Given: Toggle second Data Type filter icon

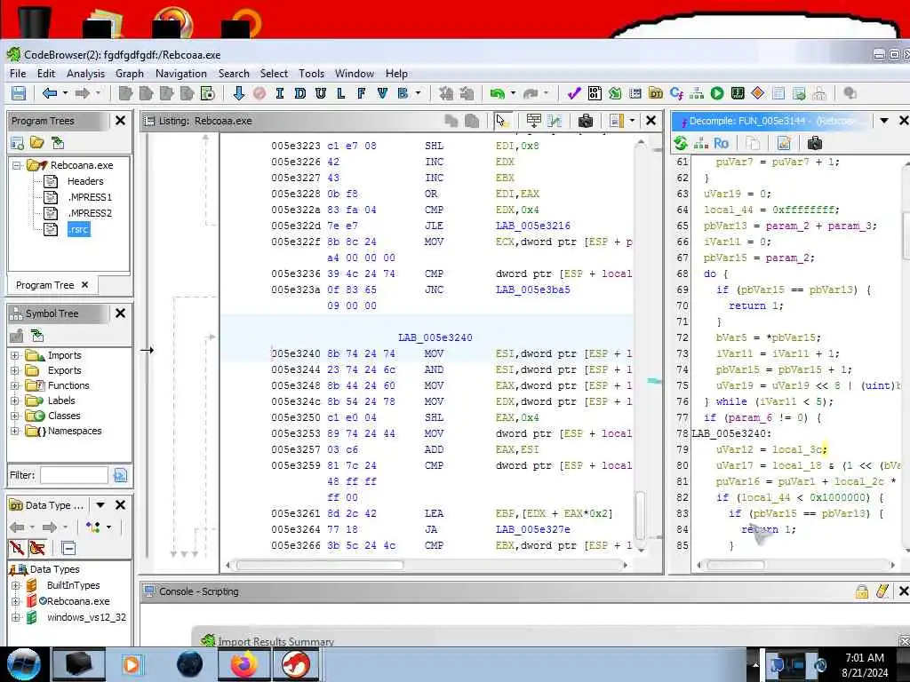Looking at the screenshot, I should (37, 548).
